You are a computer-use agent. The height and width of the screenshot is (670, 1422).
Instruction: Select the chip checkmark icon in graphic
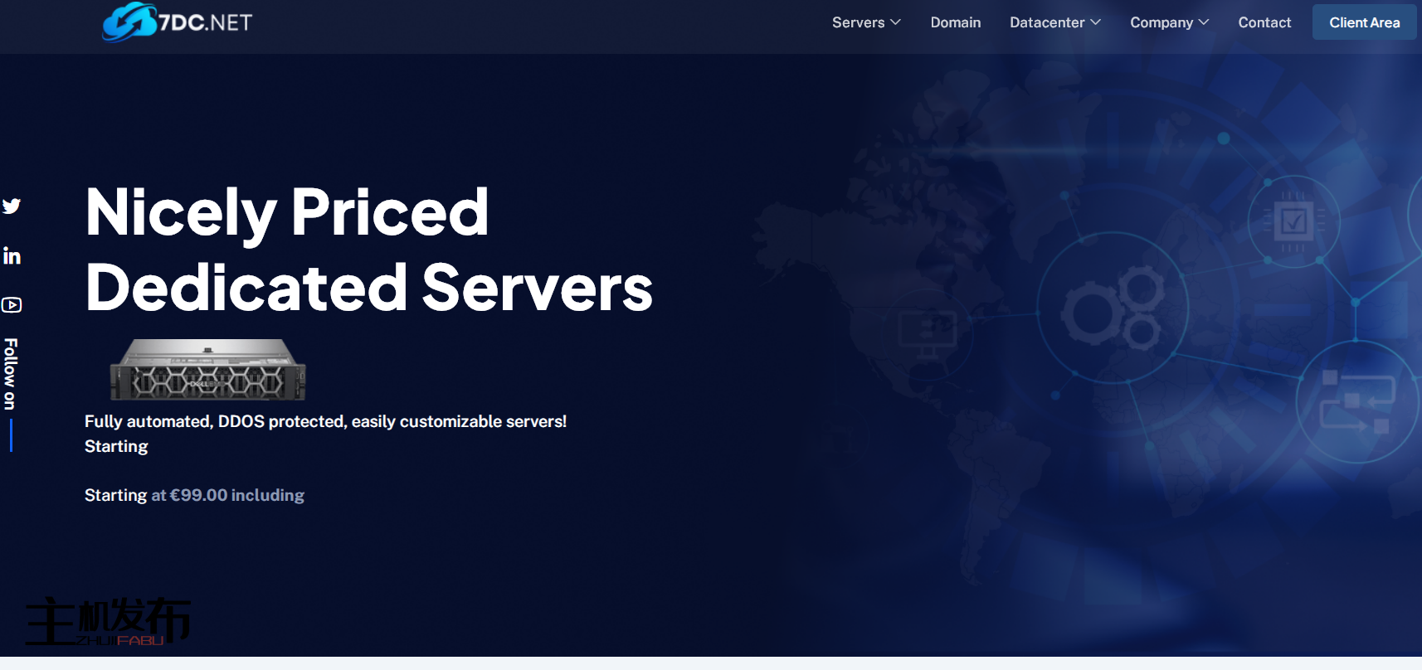pos(1293,221)
